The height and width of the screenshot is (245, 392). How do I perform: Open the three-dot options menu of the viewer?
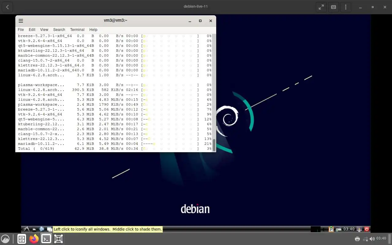[346, 7]
